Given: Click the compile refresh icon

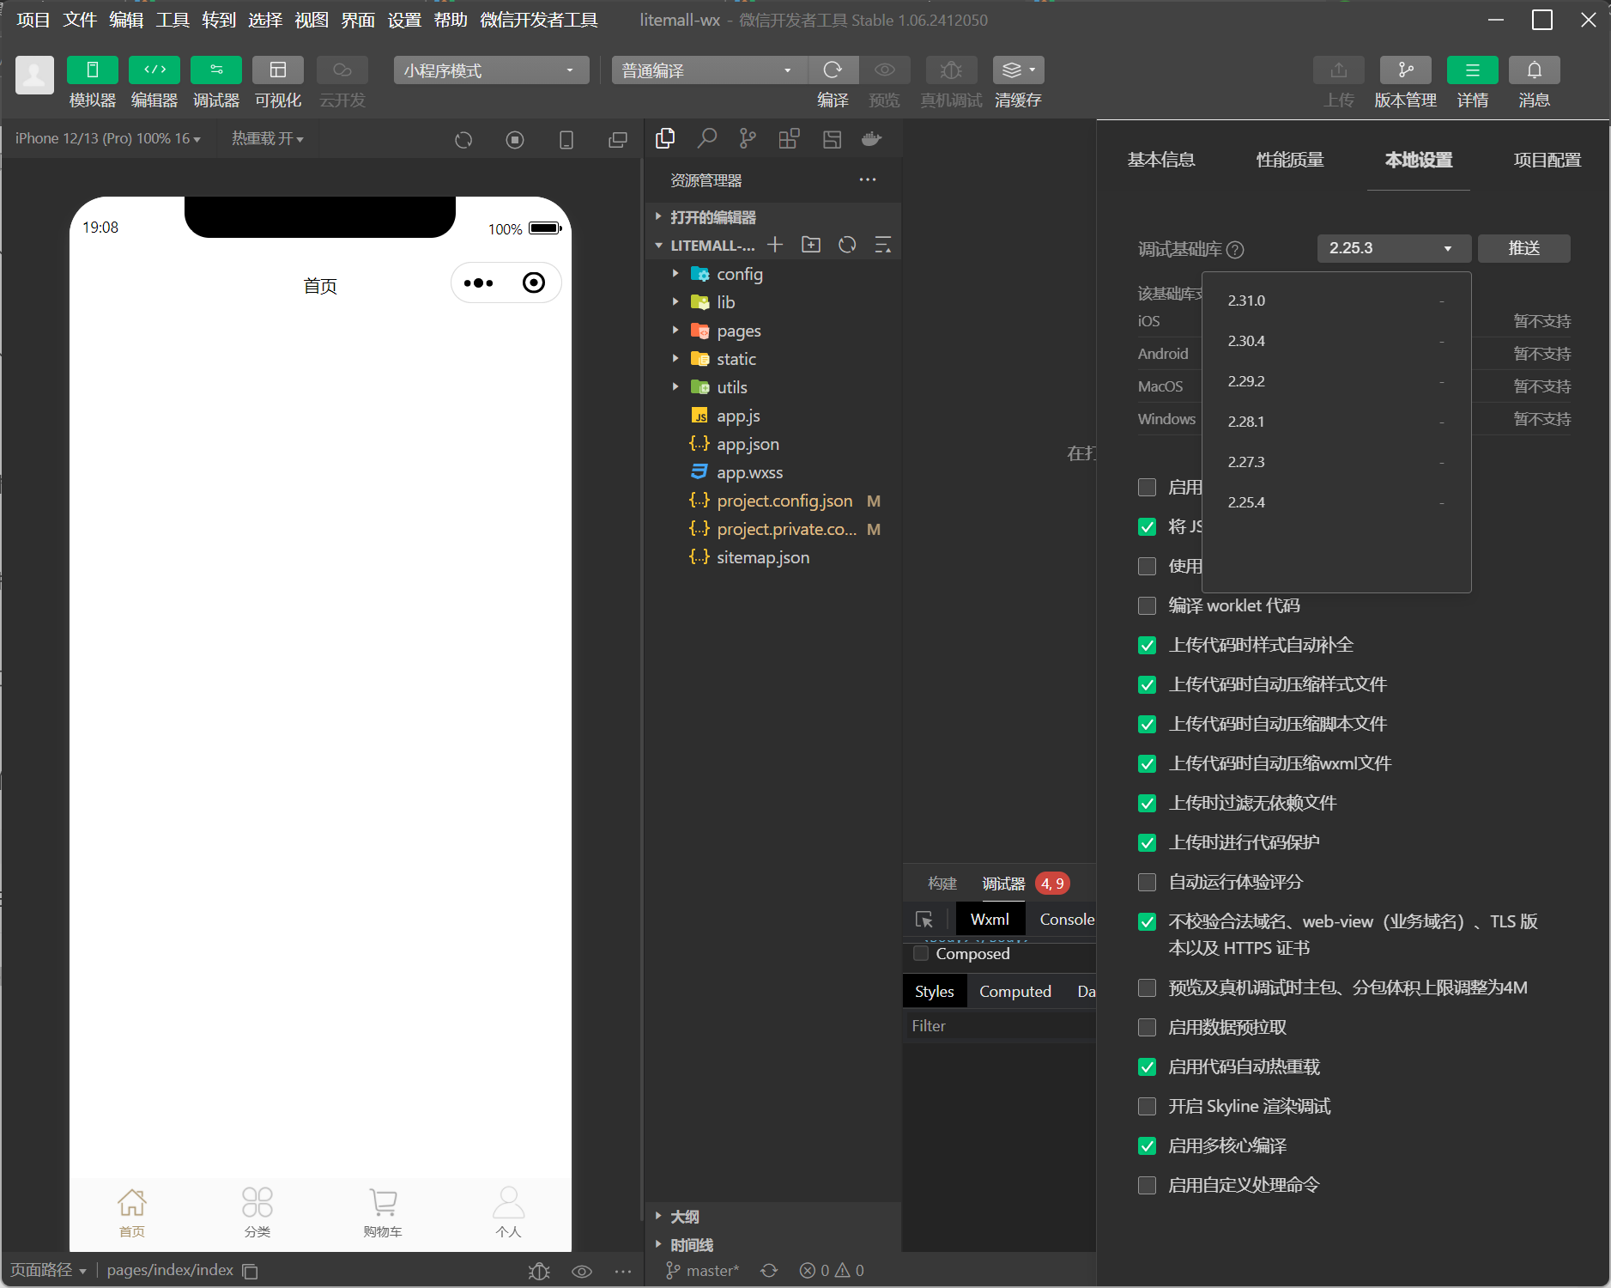Looking at the screenshot, I should 833,70.
